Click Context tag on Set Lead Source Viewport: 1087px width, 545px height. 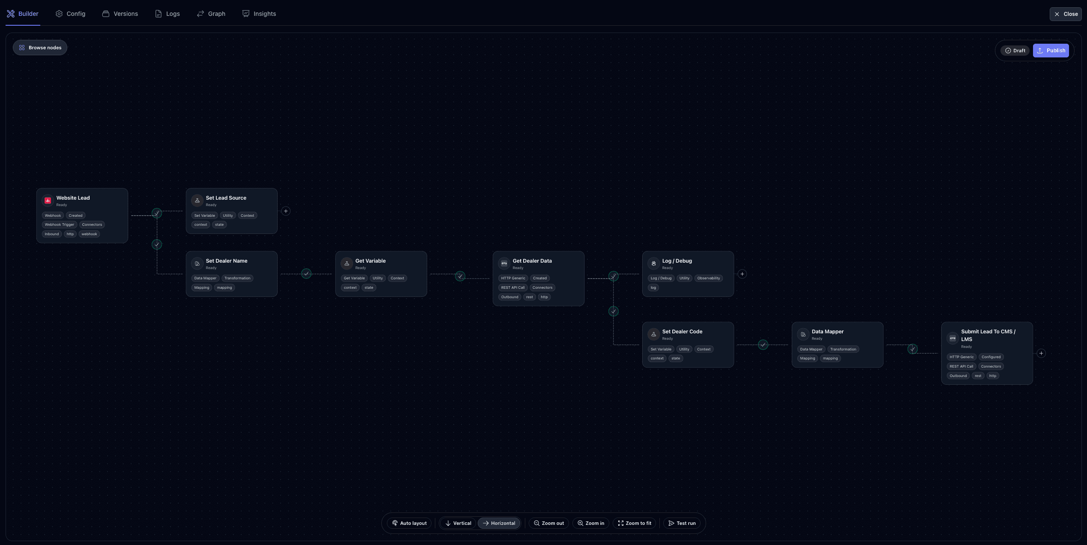[247, 216]
